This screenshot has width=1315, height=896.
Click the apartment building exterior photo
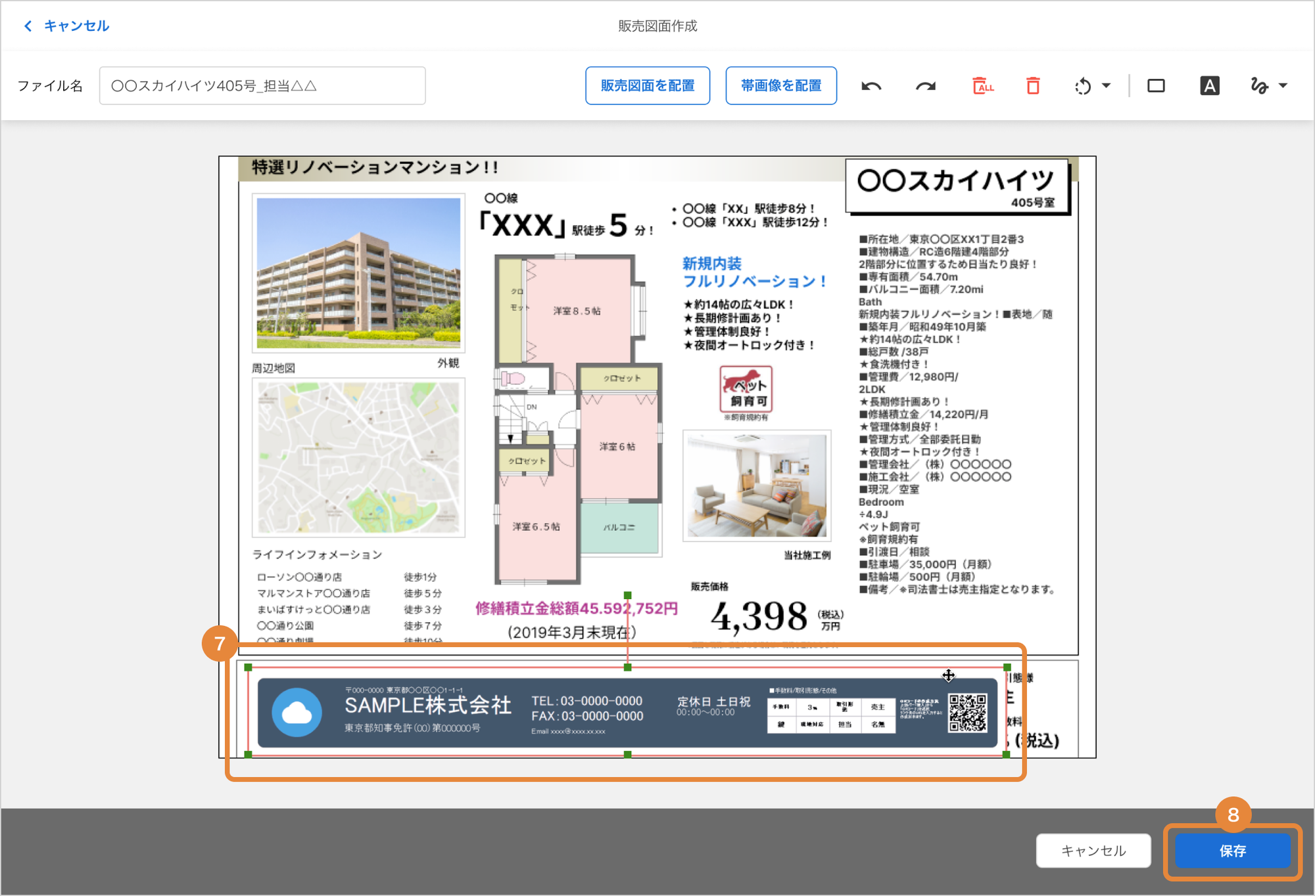coord(358,273)
